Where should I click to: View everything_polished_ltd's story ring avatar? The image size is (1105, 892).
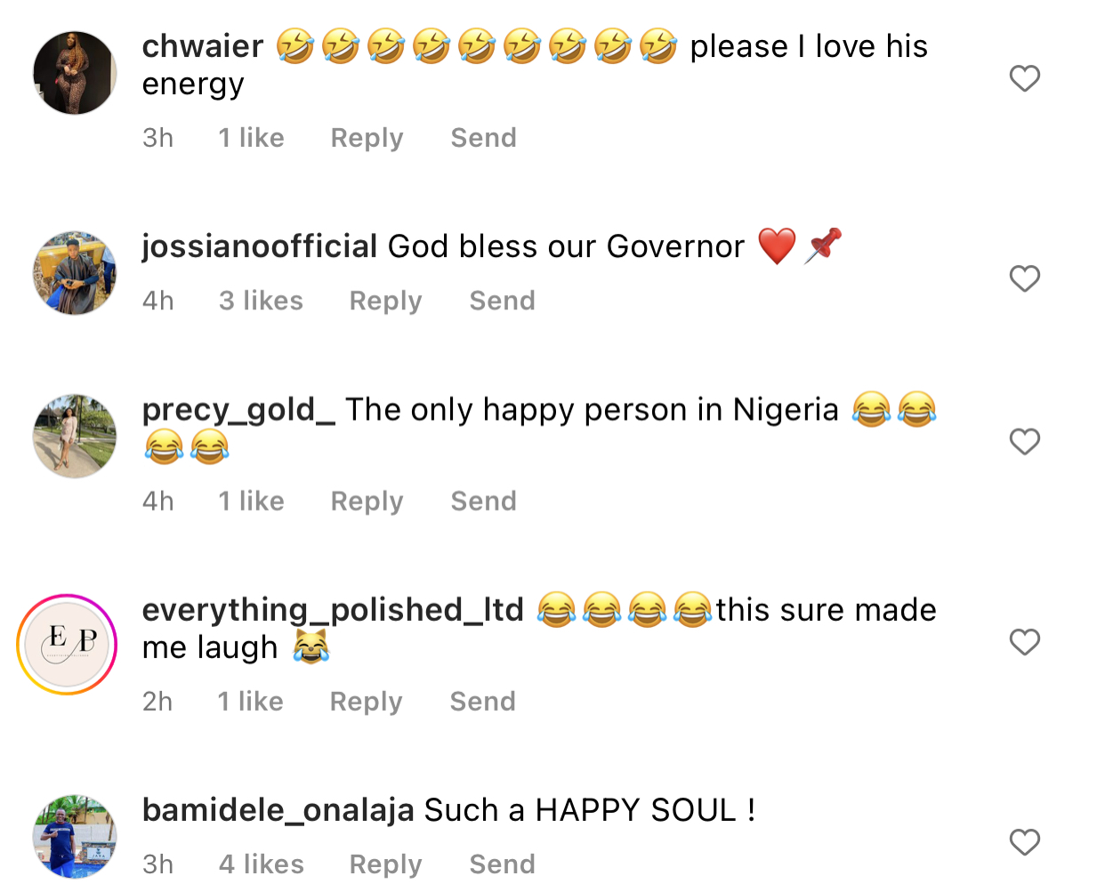tap(68, 644)
